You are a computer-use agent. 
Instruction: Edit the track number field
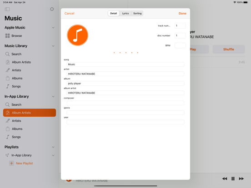(180, 25)
